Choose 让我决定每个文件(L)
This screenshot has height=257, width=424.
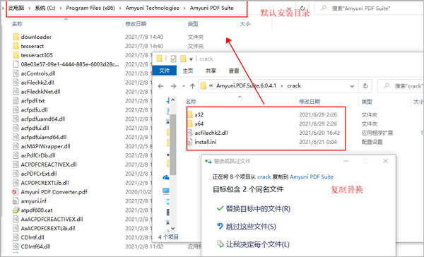(x=258, y=244)
